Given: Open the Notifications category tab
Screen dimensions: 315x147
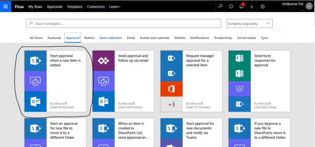Looking at the screenshot, I should [200, 38].
